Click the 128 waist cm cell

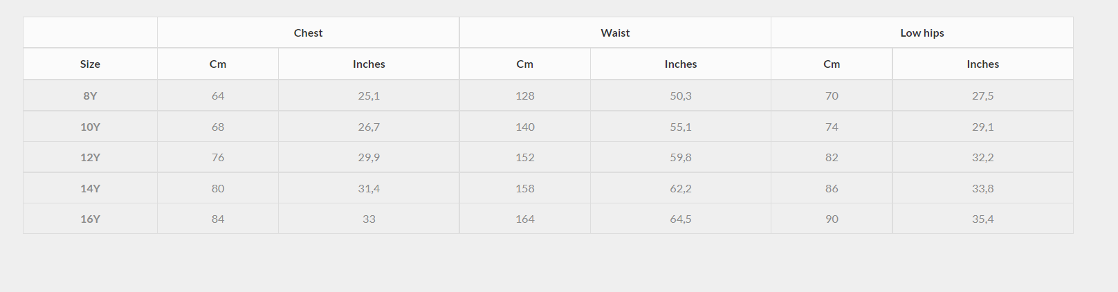coord(525,95)
